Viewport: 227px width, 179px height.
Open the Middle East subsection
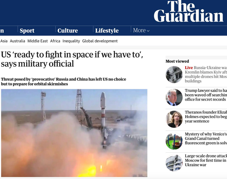[x=37, y=41]
